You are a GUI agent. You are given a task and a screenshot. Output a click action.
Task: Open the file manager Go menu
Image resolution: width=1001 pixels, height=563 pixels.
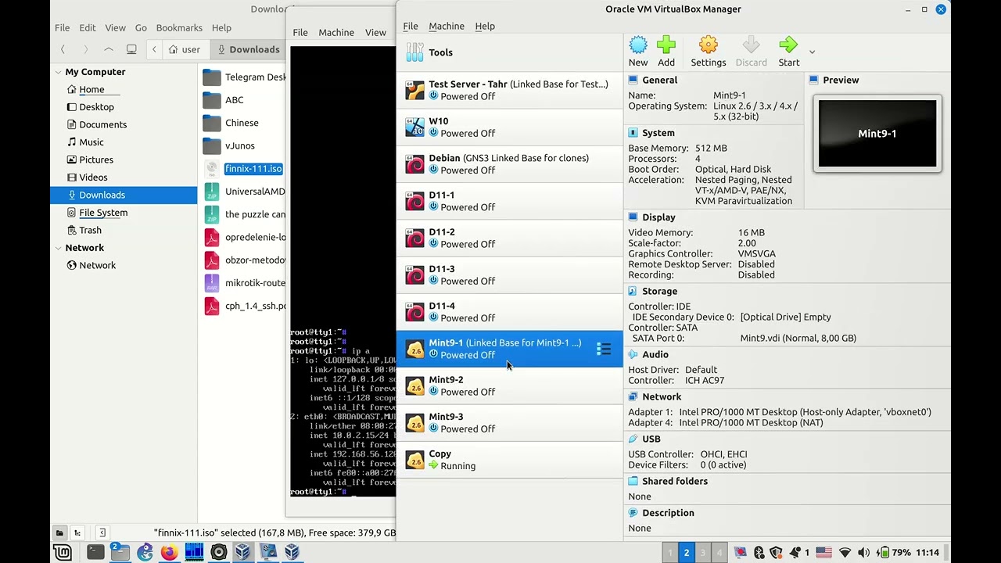[x=141, y=27]
